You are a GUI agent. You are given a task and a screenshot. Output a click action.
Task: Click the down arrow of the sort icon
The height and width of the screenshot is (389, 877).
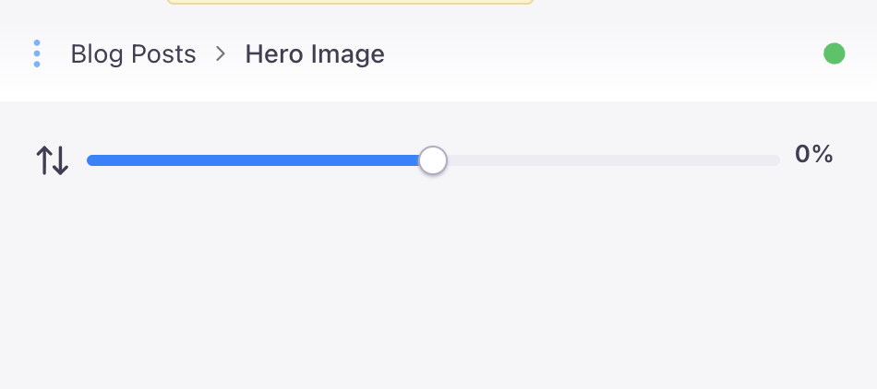click(61, 160)
